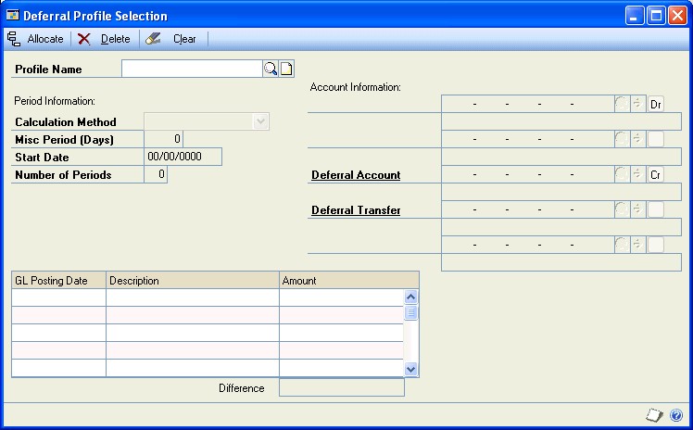The width and height of the screenshot is (693, 430).
Task: Click the Dr button on first account row
Action: tap(656, 104)
